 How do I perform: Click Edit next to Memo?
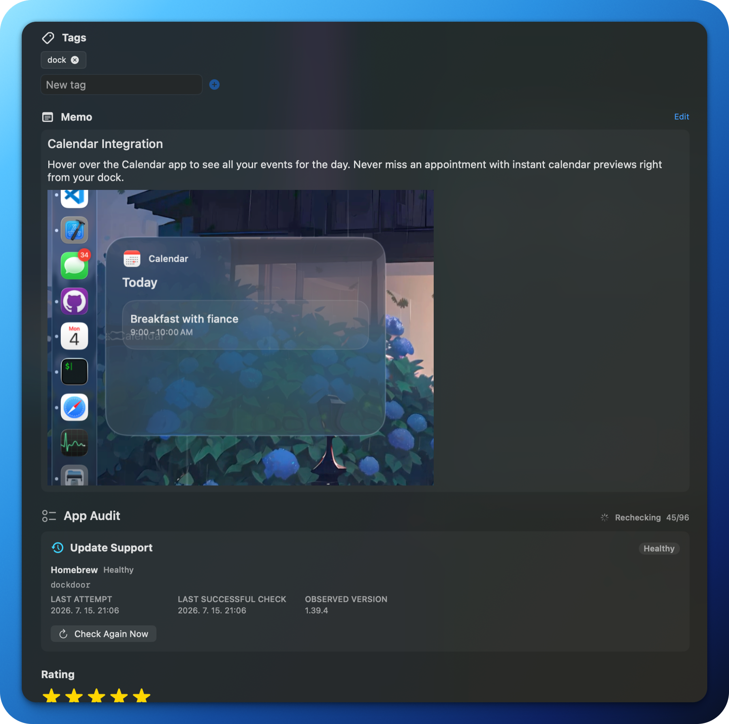681,117
